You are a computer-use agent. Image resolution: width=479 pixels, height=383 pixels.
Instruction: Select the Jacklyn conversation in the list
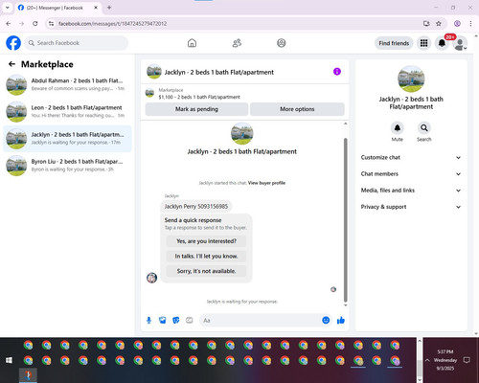point(67,139)
